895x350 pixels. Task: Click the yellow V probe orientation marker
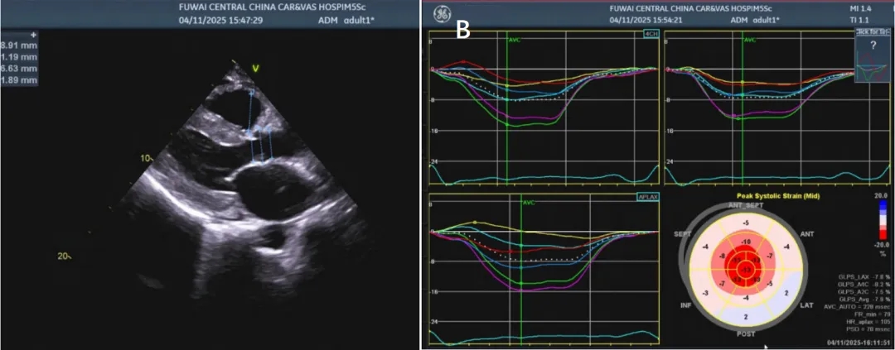coord(256,68)
